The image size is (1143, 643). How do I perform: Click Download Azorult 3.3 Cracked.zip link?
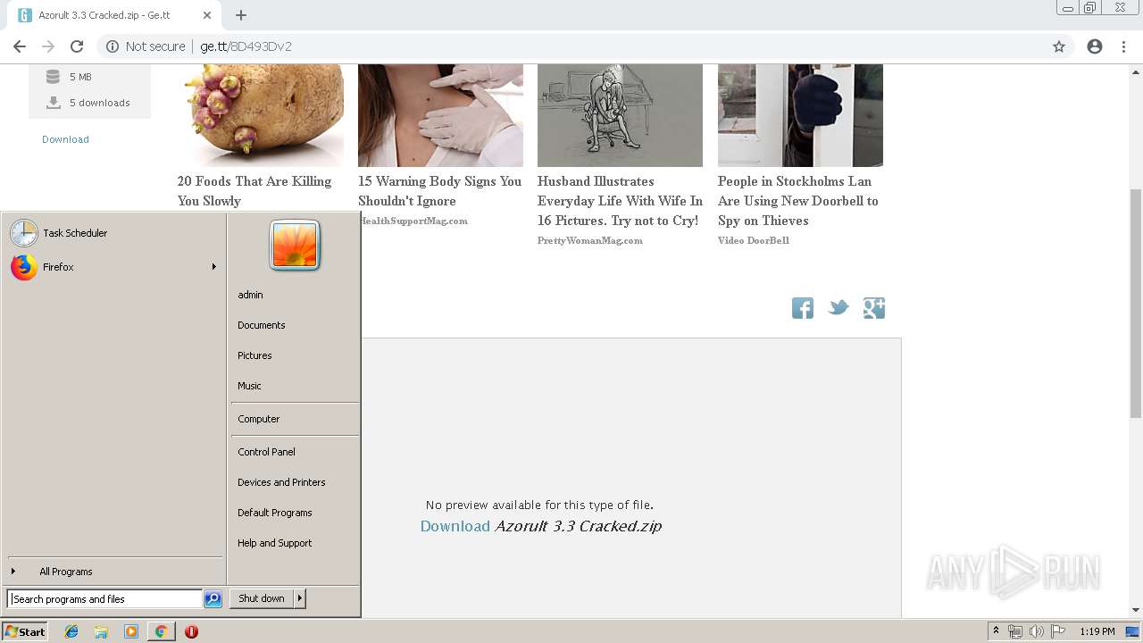click(x=541, y=526)
